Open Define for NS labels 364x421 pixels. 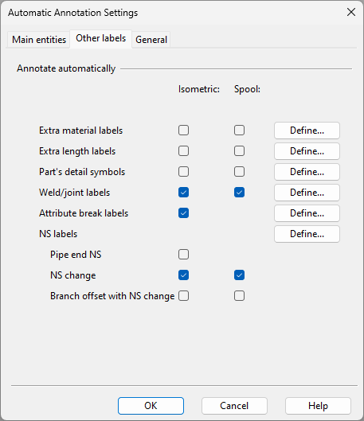[307, 234]
